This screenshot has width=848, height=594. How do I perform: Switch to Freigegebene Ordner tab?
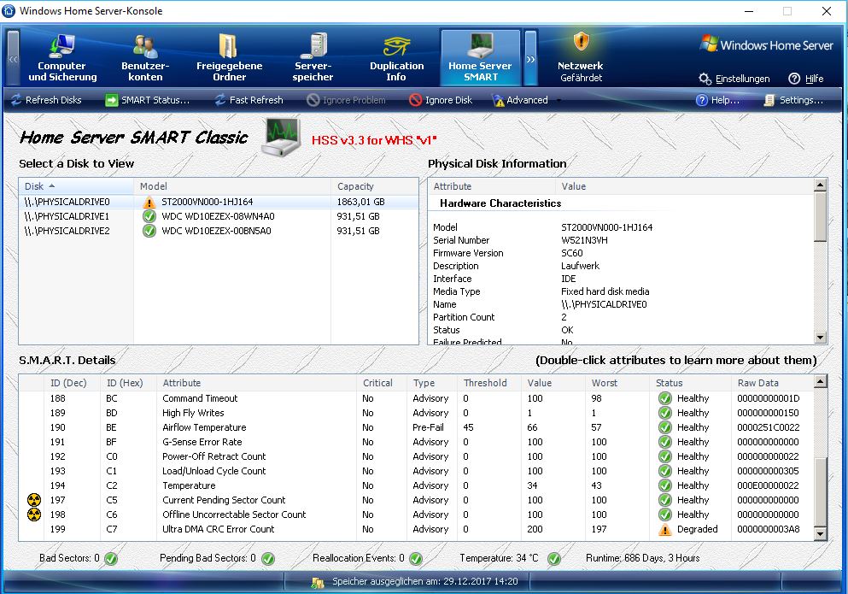[230, 57]
